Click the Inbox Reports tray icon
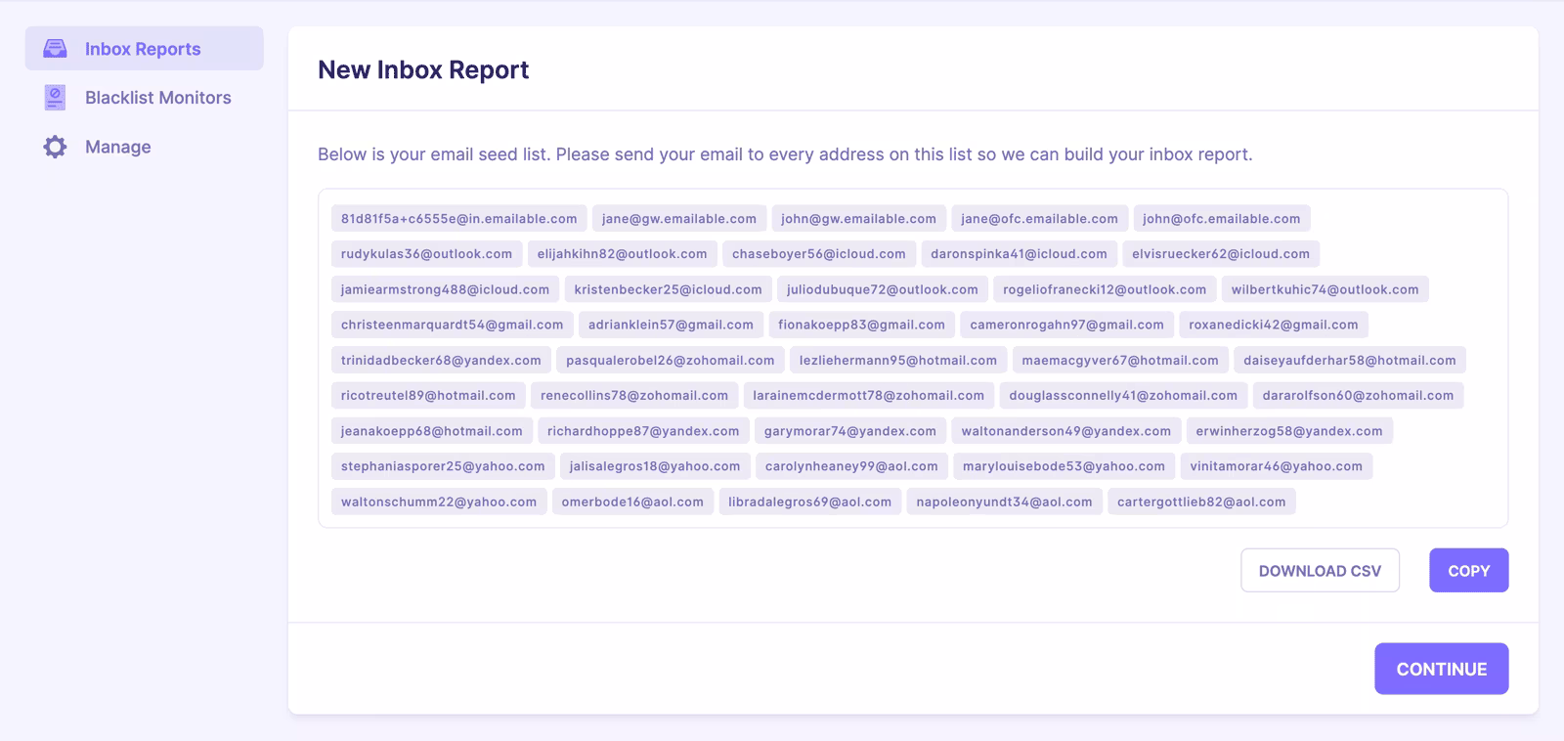1564x741 pixels. coord(56,49)
